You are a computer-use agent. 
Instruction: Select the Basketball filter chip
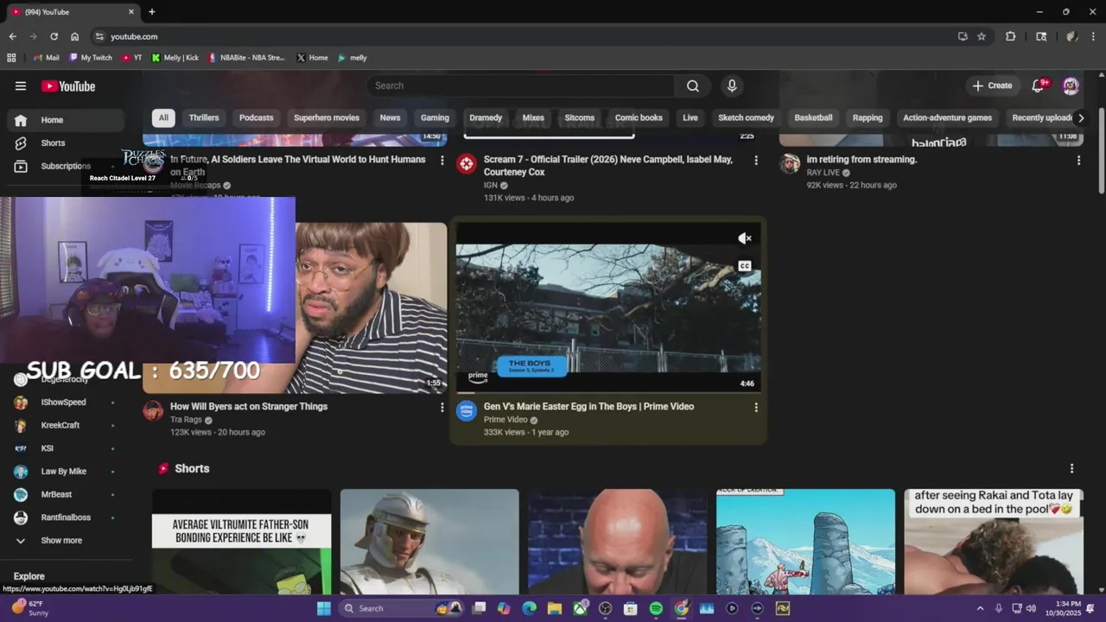813,117
